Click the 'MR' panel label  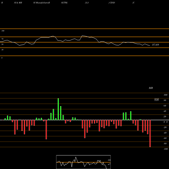coord(151,88)
